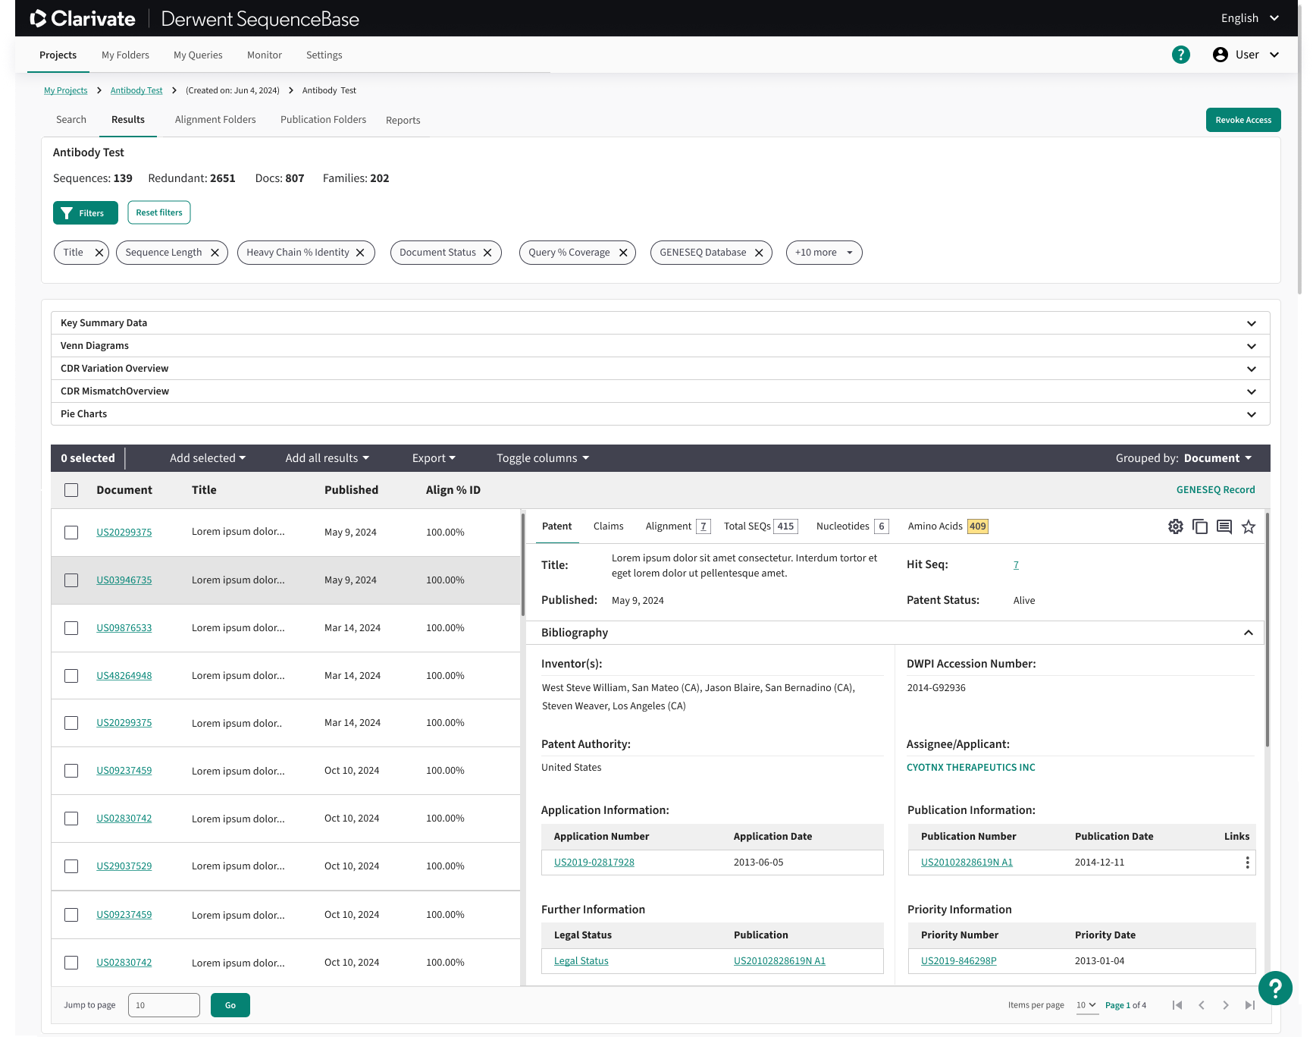This screenshot has height=1037, width=1313.
Task: Go to next results page
Action: pyautogui.click(x=1226, y=1005)
